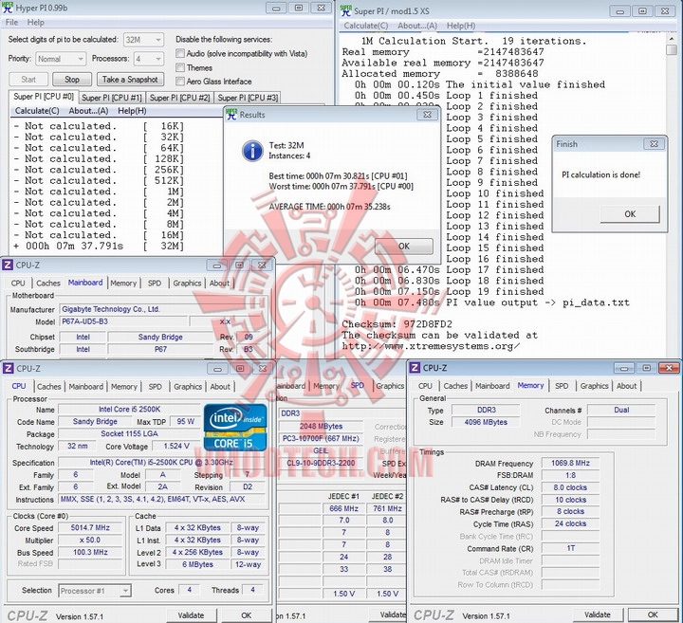
Task: Click OK in CPU-Z Memory window
Action: tap(652, 614)
